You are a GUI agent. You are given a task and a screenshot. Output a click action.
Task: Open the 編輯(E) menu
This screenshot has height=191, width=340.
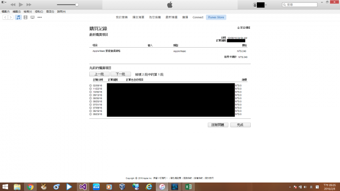coord(17,11)
